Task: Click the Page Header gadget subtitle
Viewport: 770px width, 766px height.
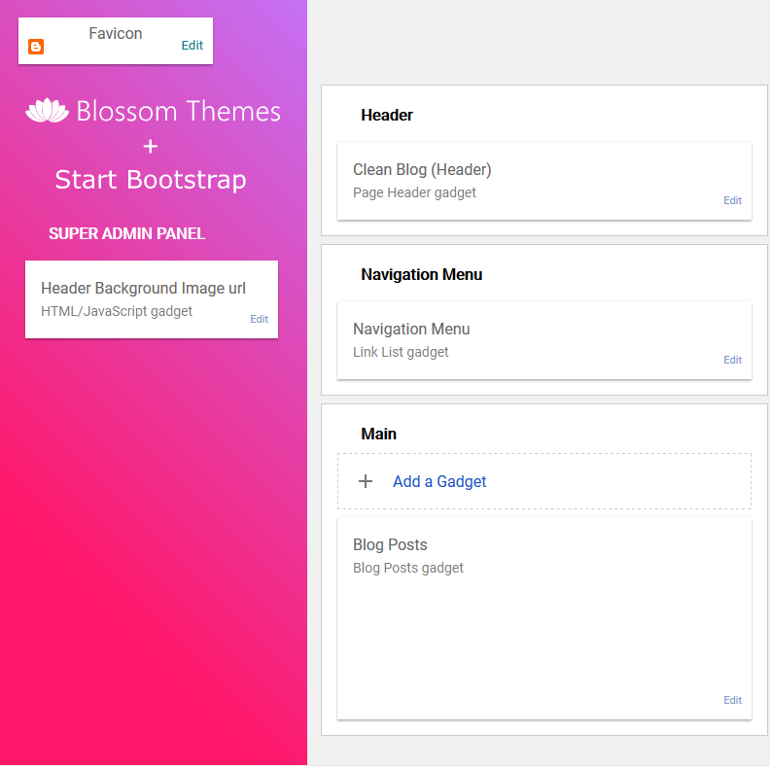Action: (x=414, y=192)
